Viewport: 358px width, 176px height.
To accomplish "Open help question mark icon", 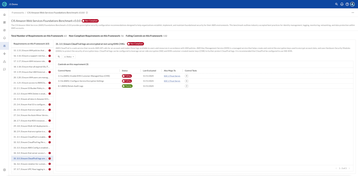I will (x=347, y=4).
